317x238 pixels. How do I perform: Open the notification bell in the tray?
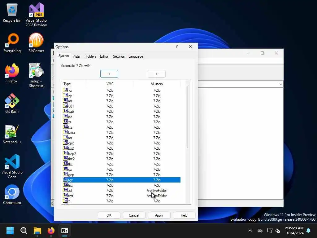click(x=309, y=231)
